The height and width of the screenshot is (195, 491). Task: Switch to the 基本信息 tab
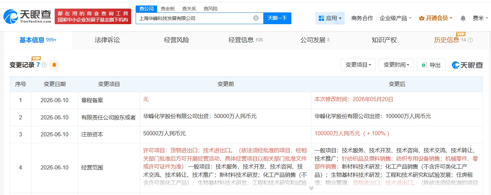tap(38, 40)
